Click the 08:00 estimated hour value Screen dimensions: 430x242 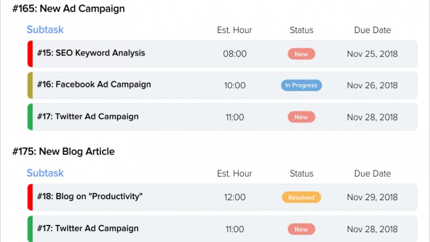235,54
